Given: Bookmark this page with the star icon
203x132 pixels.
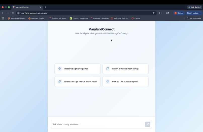Looking at the screenshot, I should 154,13.
